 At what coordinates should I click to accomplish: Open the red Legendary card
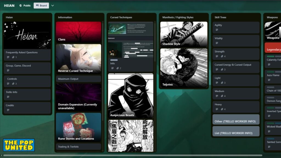(x=273, y=48)
